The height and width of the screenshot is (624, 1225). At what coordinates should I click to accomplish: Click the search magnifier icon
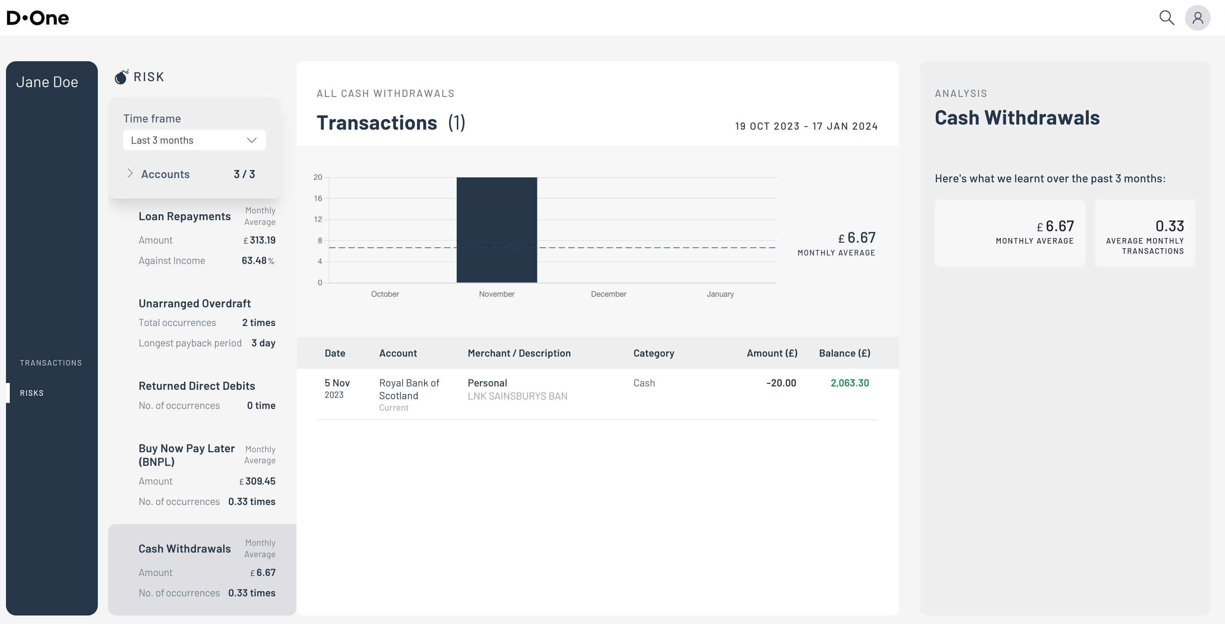click(1166, 18)
